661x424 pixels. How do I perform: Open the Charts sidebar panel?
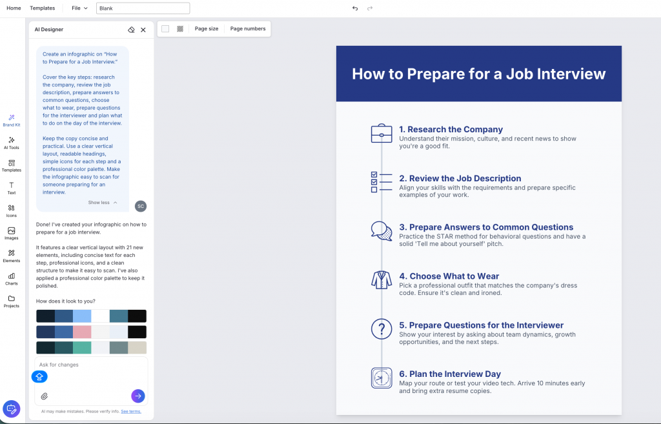point(12,279)
